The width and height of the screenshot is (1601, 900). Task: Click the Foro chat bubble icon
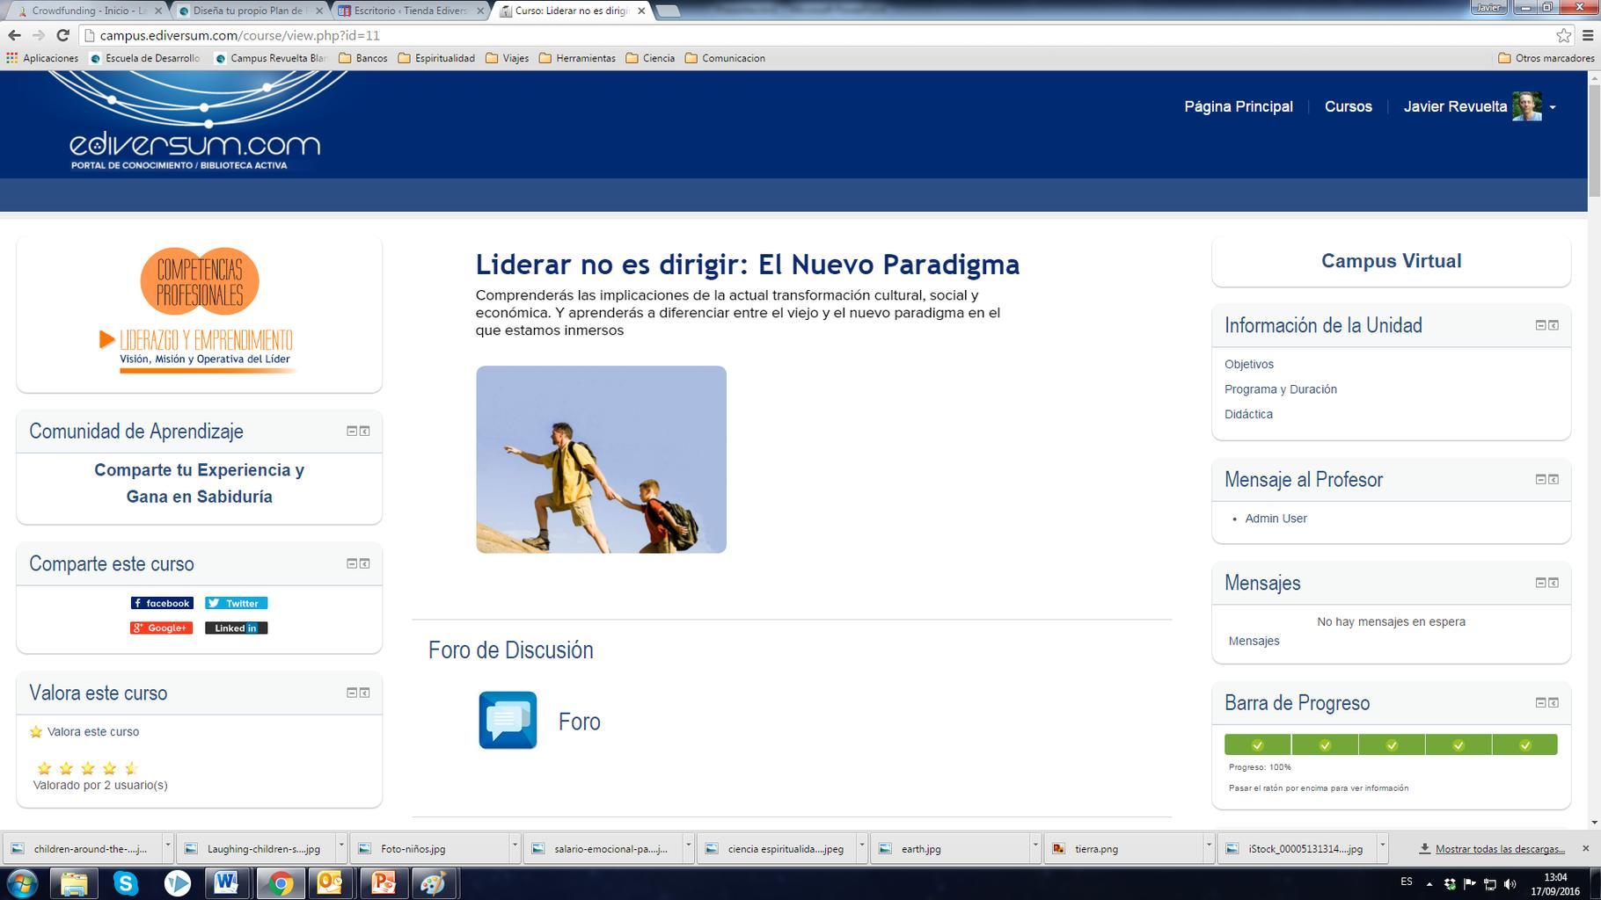coord(508,720)
